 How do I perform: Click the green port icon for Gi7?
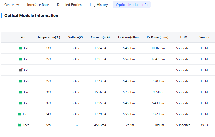pyautogui.click(x=20, y=92)
